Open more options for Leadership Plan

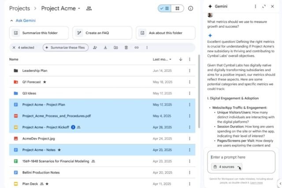pos(189,70)
